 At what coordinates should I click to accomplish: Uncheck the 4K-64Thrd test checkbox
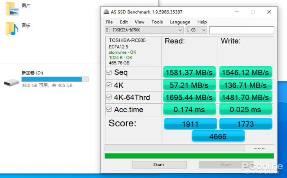(x=109, y=97)
